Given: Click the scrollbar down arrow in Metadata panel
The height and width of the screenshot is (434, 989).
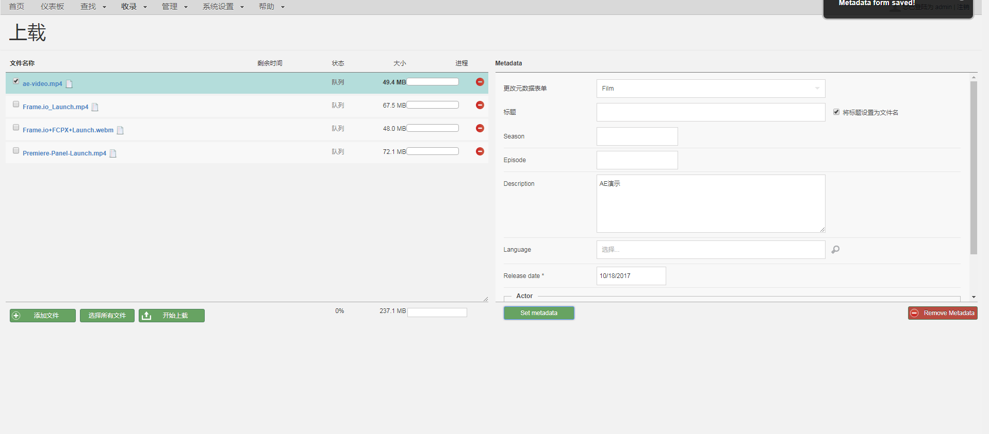Looking at the screenshot, I should (974, 297).
